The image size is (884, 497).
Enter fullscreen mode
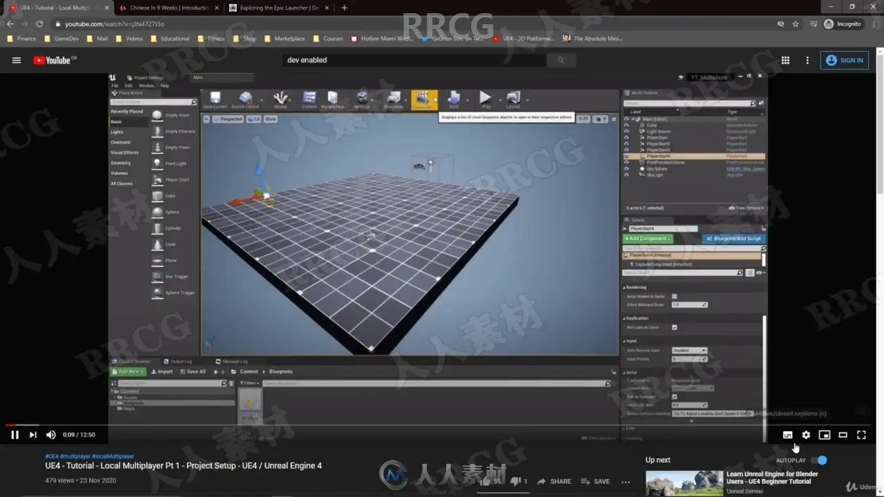point(861,435)
